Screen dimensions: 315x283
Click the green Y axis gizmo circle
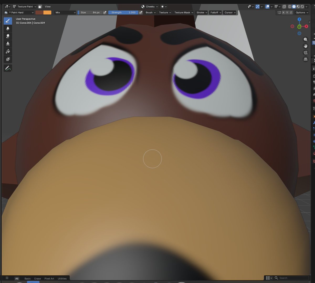pos(299,27)
